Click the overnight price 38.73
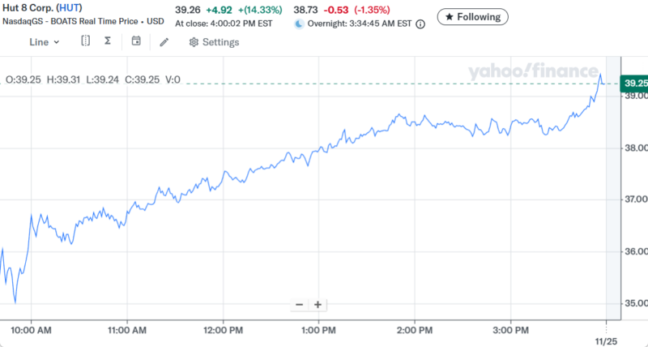 (306, 9)
